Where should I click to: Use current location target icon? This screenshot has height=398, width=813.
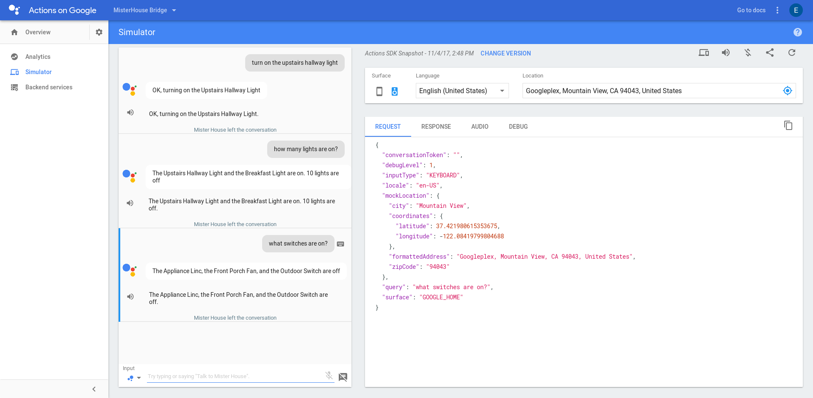pyautogui.click(x=788, y=91)
